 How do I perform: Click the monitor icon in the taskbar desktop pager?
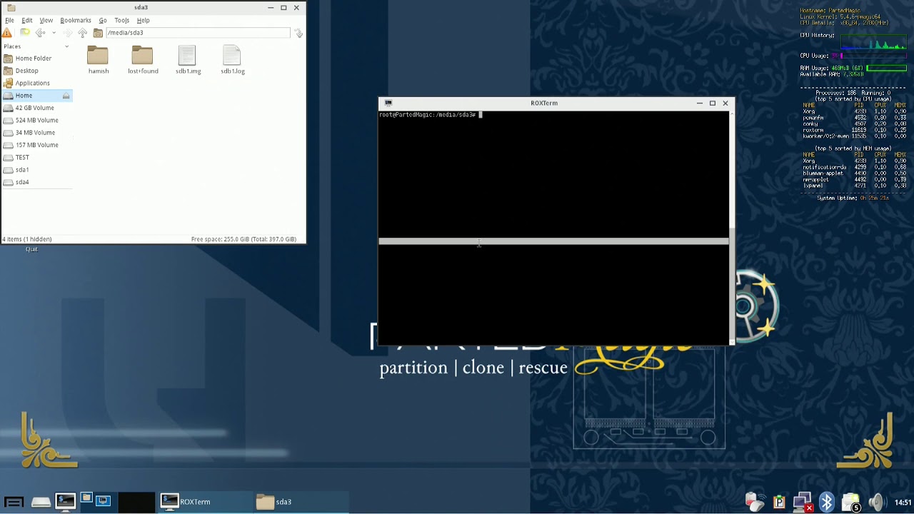104,501
